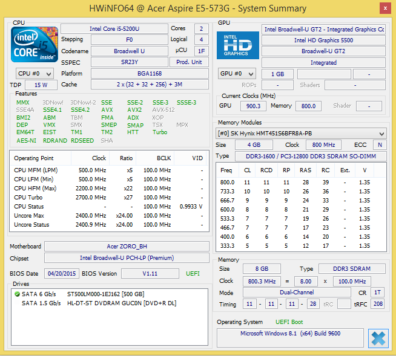Click the Intel HD Graphics 5500 field

coord(323,40)
